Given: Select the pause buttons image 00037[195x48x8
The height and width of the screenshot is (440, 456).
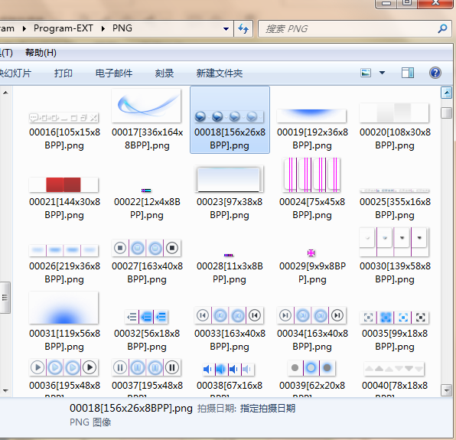Looking at the screenshot, I should point(146,367).
